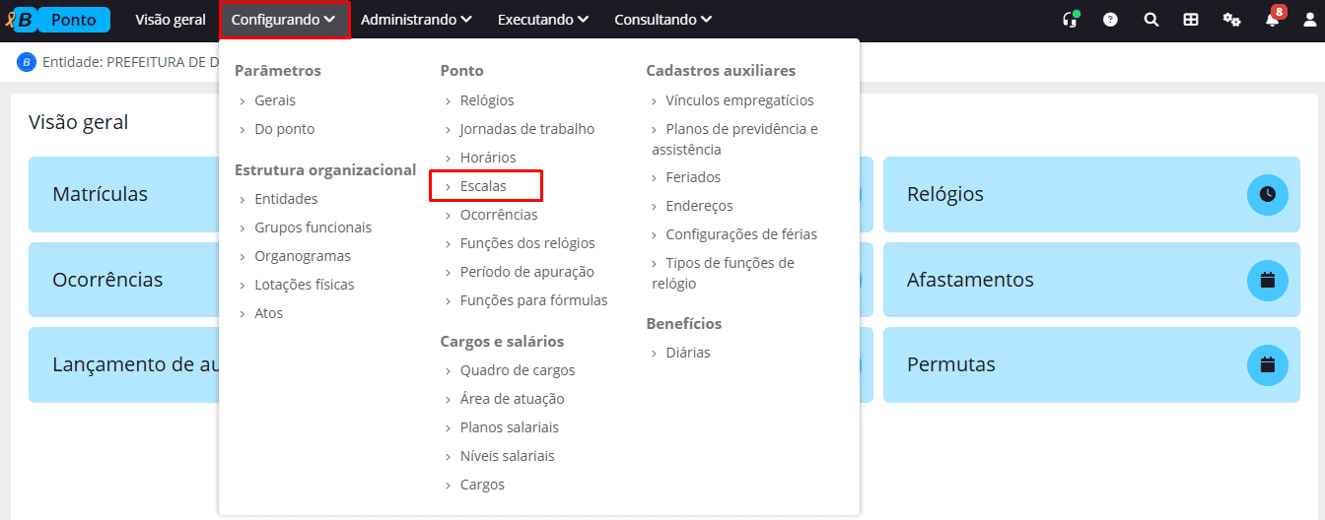The image size is (1325, 520).
Task: Go to the Visão geral tab
Action: pos(171,20)
